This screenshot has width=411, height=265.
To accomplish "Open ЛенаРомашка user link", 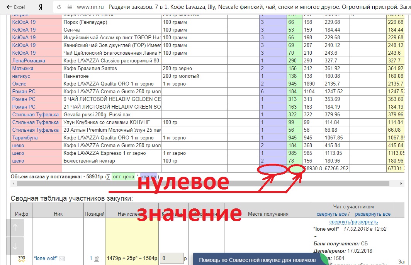I will click(29, 60).
